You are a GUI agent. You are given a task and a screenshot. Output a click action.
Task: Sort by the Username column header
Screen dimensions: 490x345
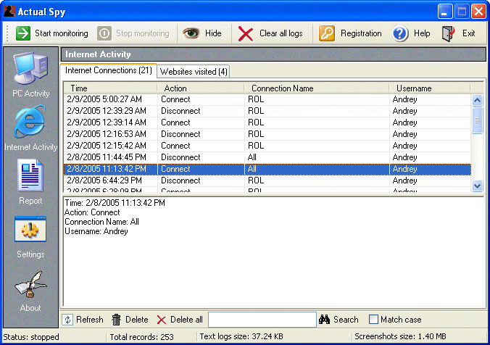(x=430, y=88)
